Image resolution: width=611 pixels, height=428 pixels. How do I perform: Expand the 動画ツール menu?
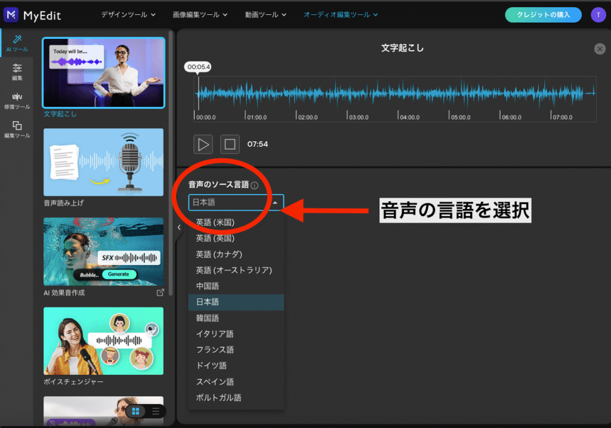(266, 14)
